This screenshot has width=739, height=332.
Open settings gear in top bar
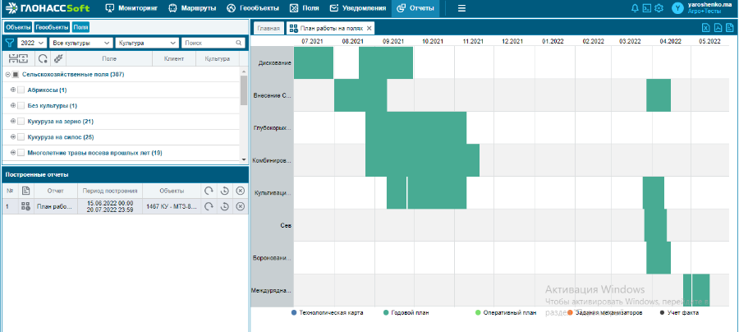659,8
